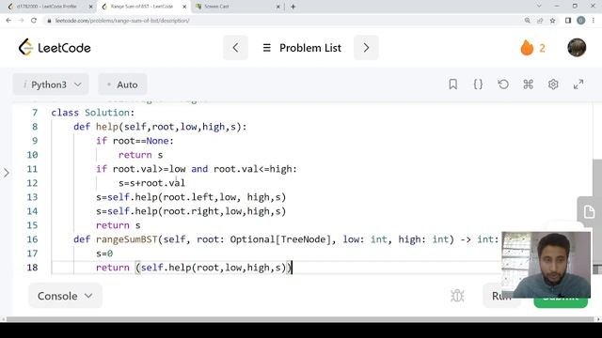Click on 'def rangeSumBST' code line

pyautogui.click(x=286, y=239)
